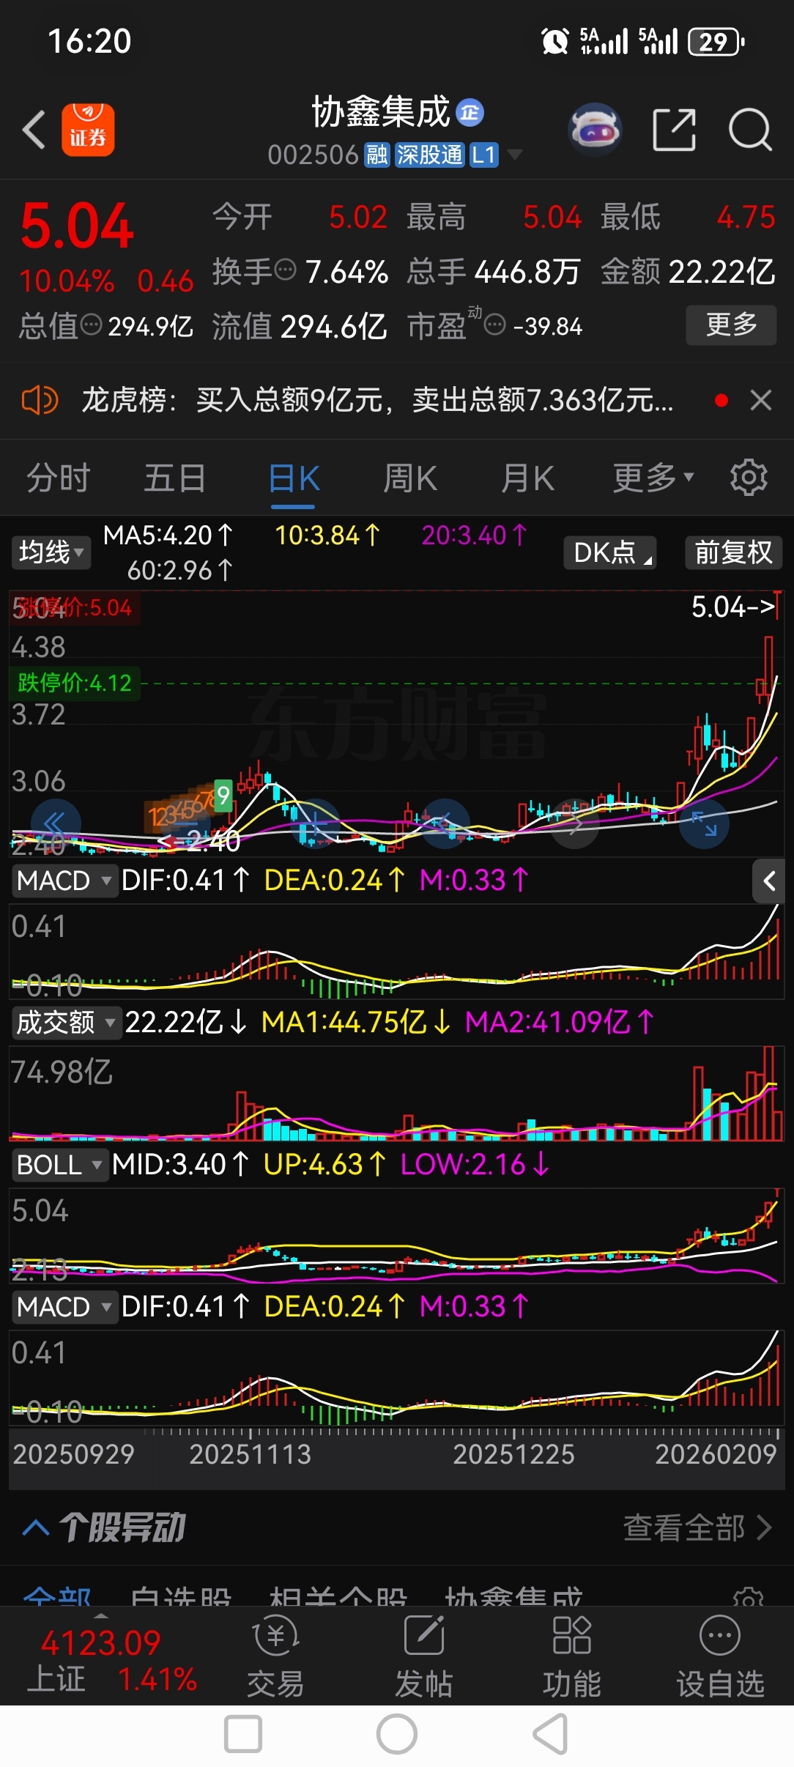Tap info icon next to 市盈
The width and height of the screenshot is (794, 1767).
495,325
